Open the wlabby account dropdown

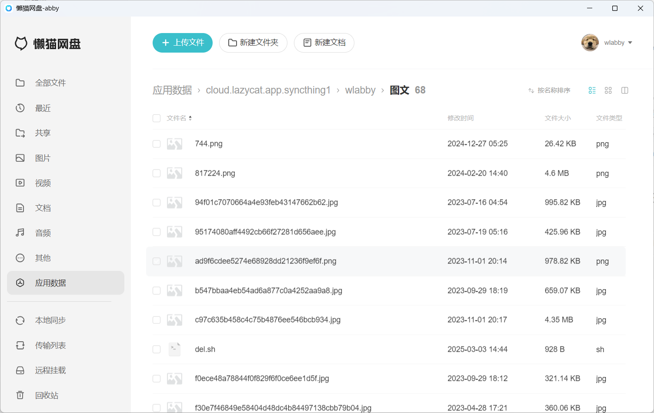point(607,43)
